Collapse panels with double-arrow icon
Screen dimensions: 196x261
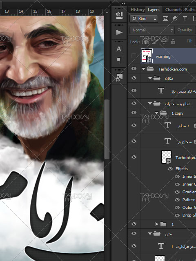tap(123, 3)
